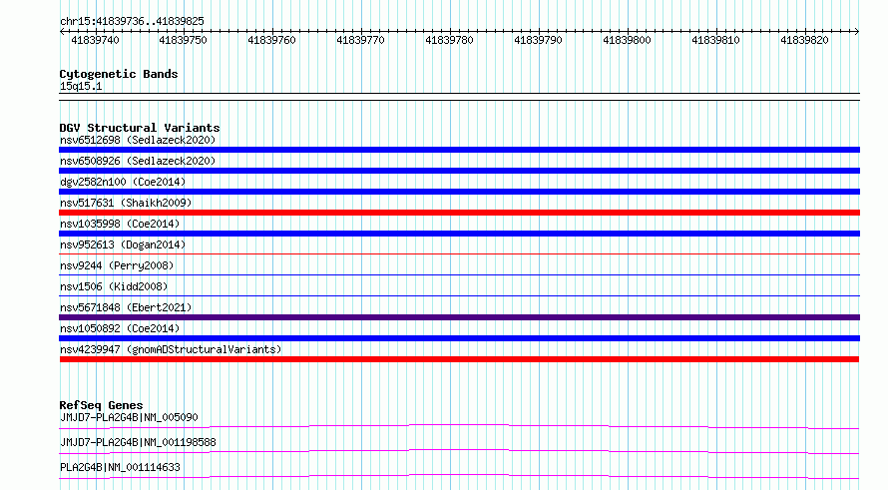Image resolution: width=888 pixels, height=490 pixels.
Task: Click left arrow end of coordinate ruler
Action: point(62,31)
